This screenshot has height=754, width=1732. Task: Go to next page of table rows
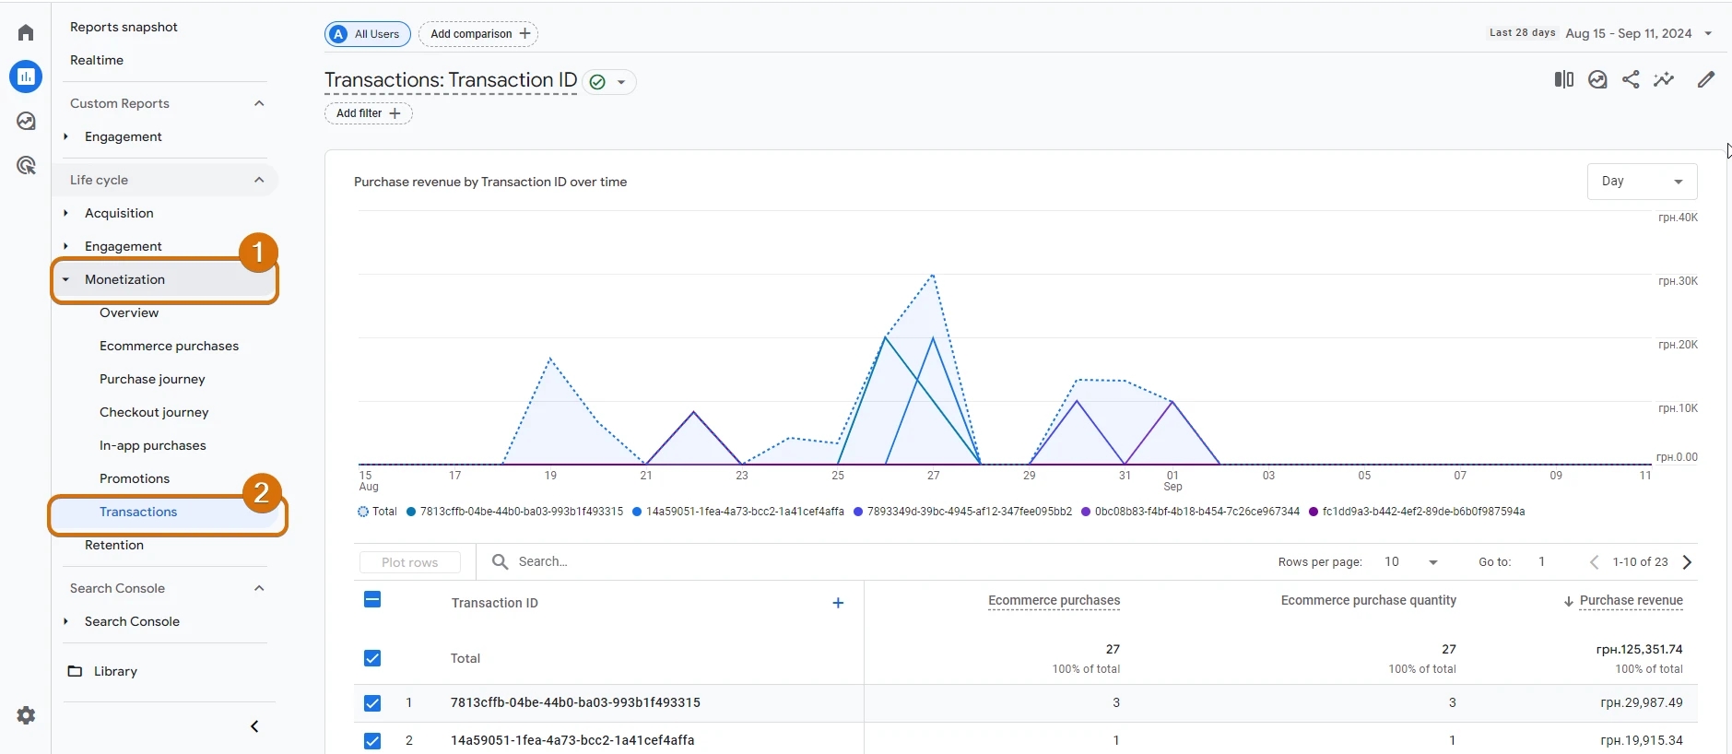coord(1688,562)
